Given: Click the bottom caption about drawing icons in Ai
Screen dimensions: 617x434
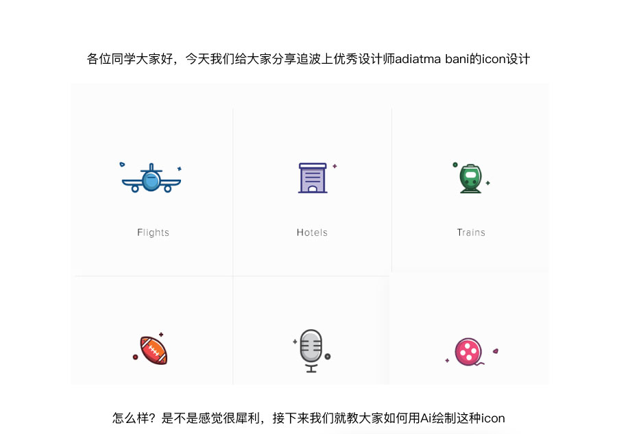Looking at the screenshot, I should pyautogui.click(x=308, y=418).
